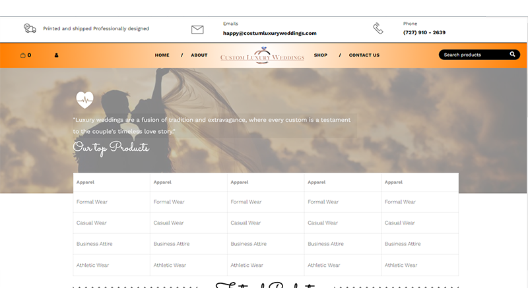Open the shopping cart icon
This screenshot has width=528, height=305.
23,55
